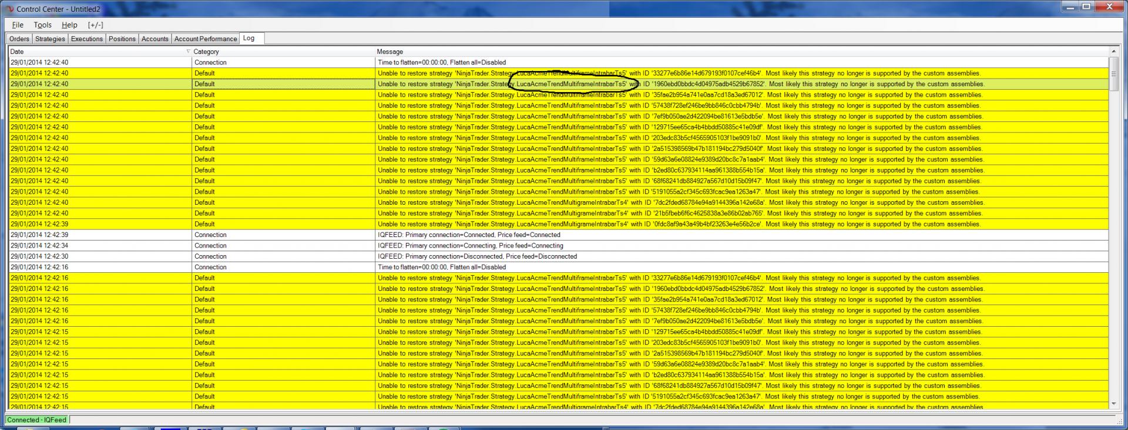Select the Accounts tab
This screenshot has width=1128, height=430.
(155, 39)
